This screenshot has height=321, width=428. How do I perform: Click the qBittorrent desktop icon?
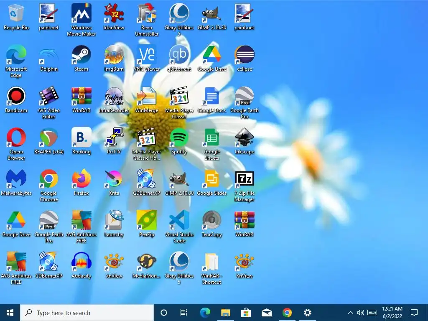click(x=179, y=59)
